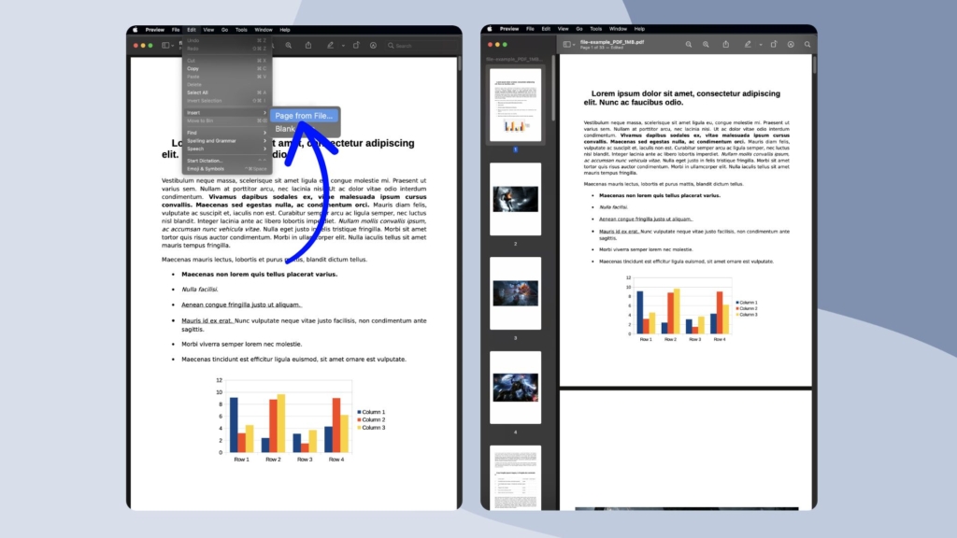Screen dimensions: 957x538
Task: Open Help menu in left window menu bar
Action: pyautogui.click(x=285, y=29)
